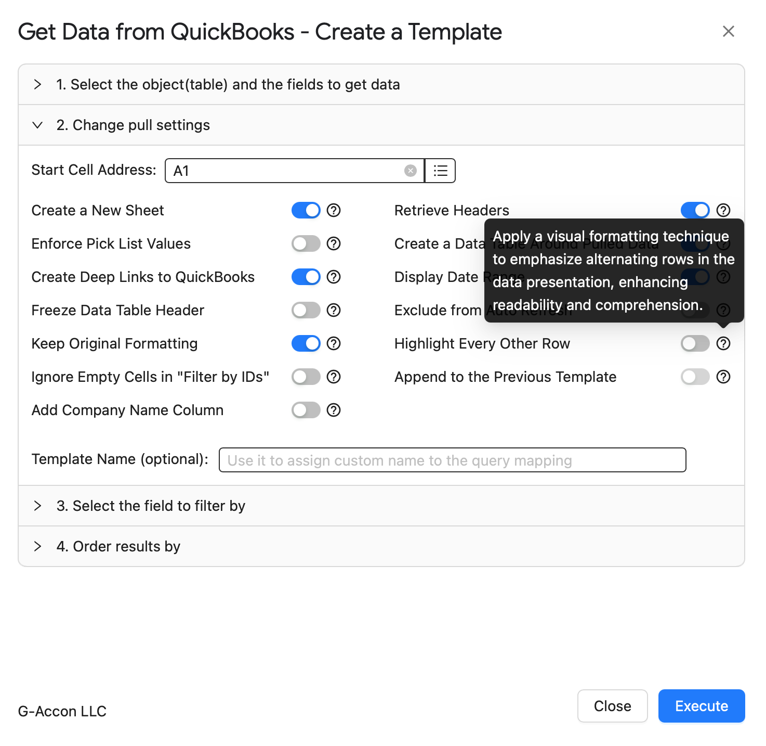This screenshot has width=766, height=746.
Task: Enable Highlight Every Other Row
Action: 695,343
